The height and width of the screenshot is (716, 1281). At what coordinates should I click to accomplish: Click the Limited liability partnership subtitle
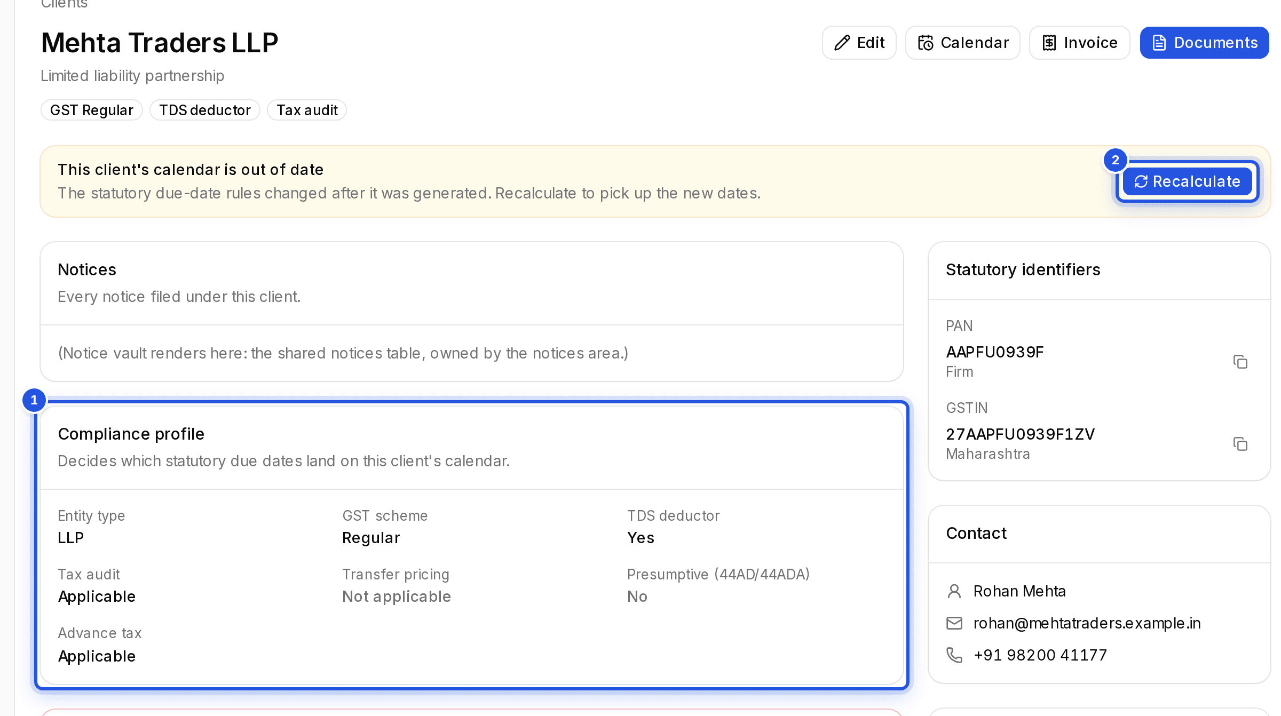(x=132, y=76)
